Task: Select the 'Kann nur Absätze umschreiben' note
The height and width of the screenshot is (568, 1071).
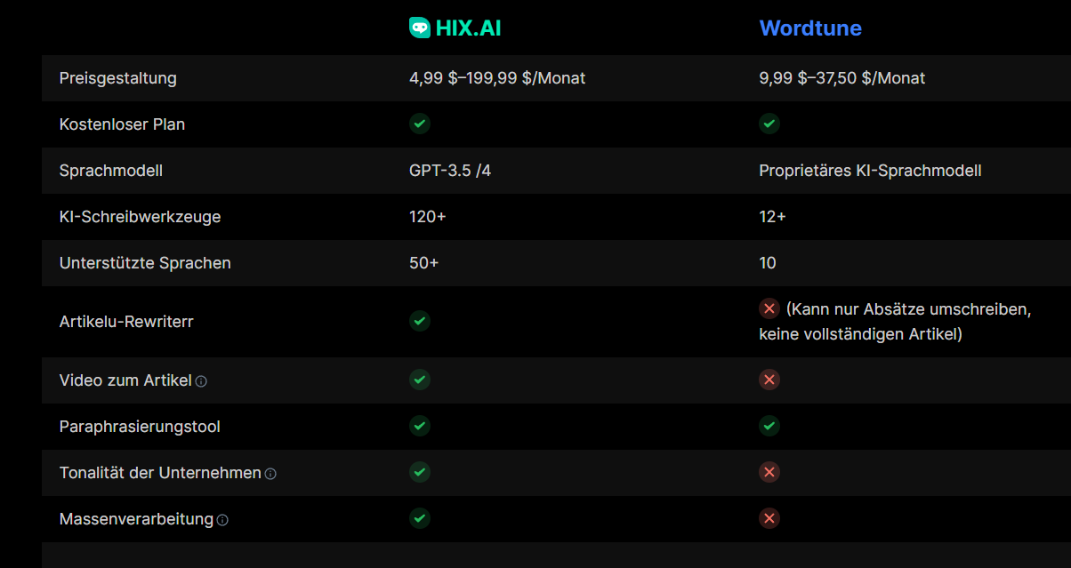Action: [895, 322]
